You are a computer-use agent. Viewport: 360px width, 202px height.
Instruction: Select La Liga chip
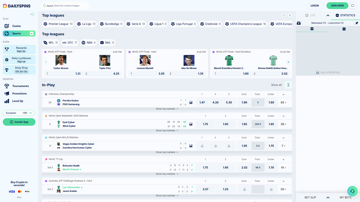[86, 24]
